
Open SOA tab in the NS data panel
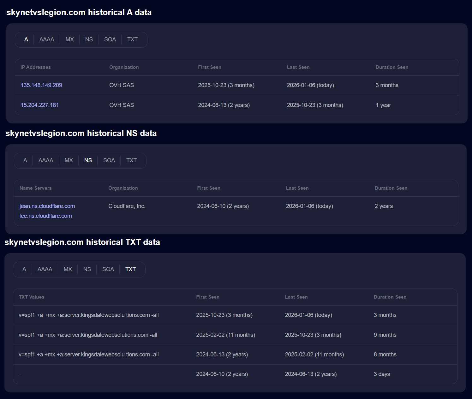click(x=109, y=160)
